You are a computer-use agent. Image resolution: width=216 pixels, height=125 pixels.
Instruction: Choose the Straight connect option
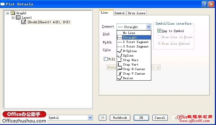[134, 37]
